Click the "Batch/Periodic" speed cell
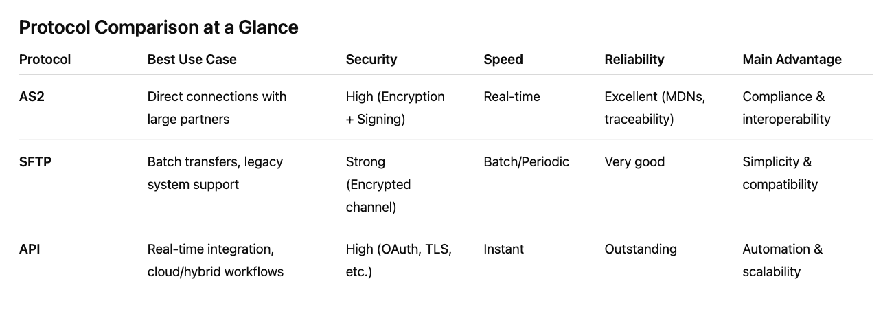 tap(526, 162)
